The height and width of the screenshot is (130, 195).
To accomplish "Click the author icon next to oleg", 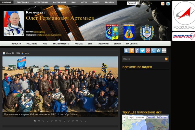I will [x=22, y=53].
